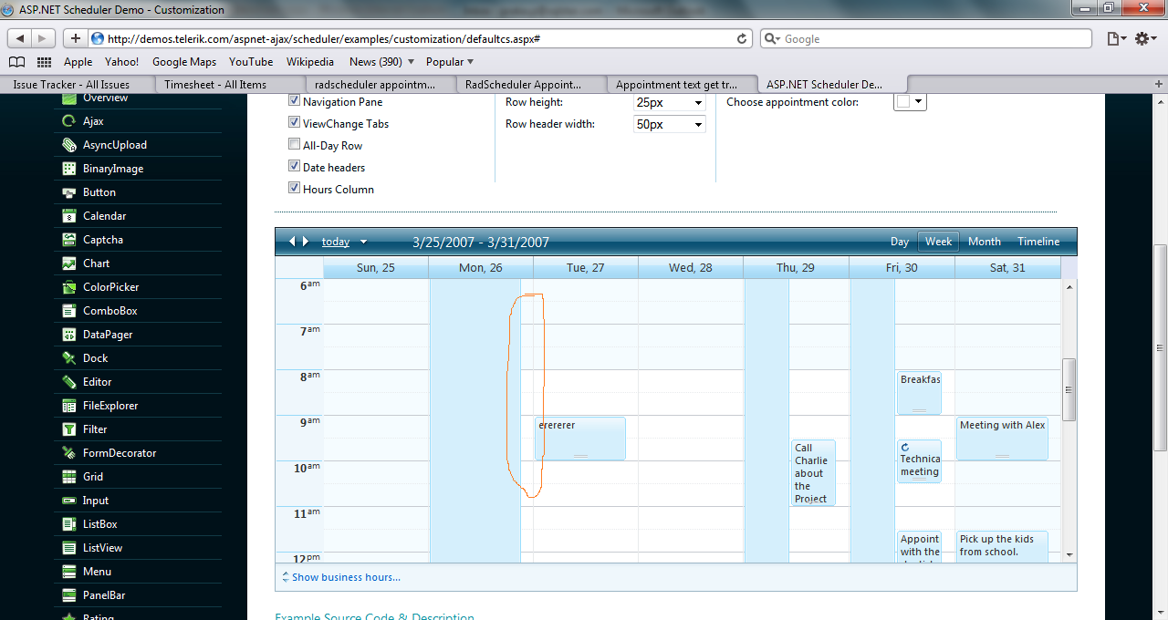The width and height of the screenshot is (1168, 620).
Task: Switch scheduler to Month view
Action: point(985,242)
